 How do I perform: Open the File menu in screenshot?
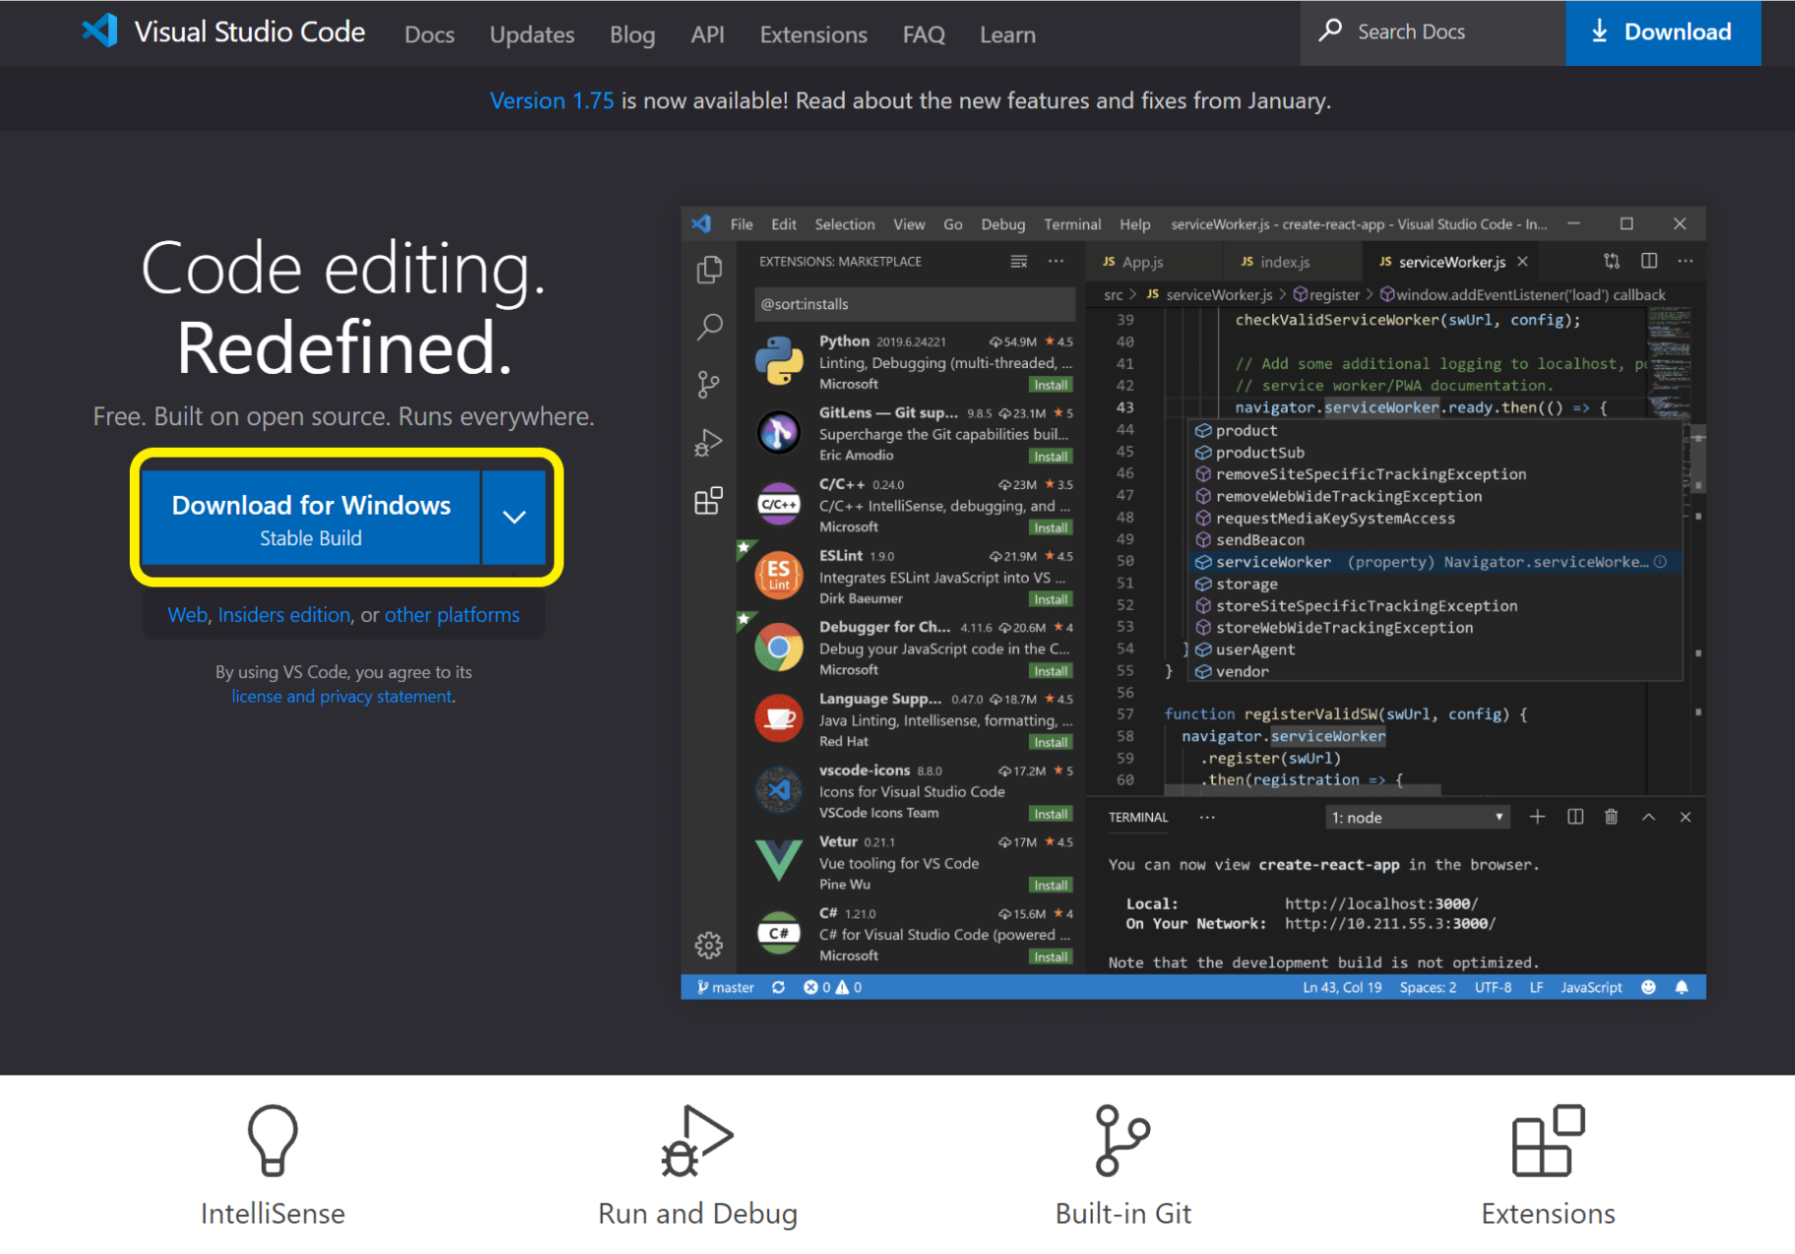click(x=741, y=224)
